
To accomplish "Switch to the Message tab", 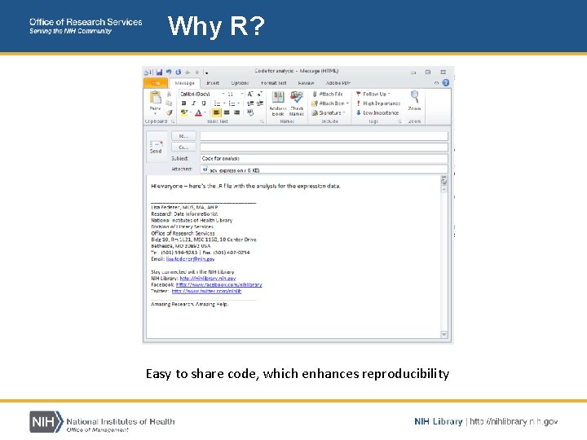I will tap(184, 83).
